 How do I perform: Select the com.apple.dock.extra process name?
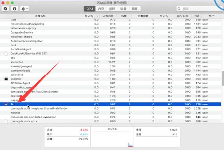tap(24, 121)
